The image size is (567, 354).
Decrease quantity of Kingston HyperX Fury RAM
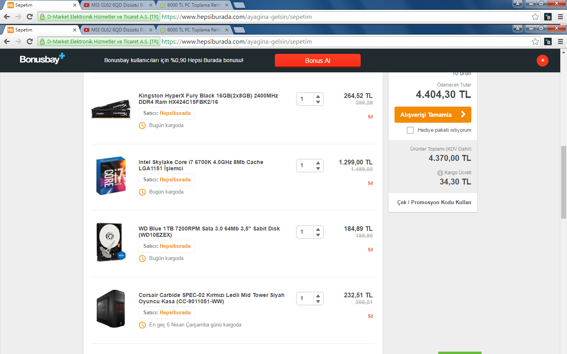point(318,102)
